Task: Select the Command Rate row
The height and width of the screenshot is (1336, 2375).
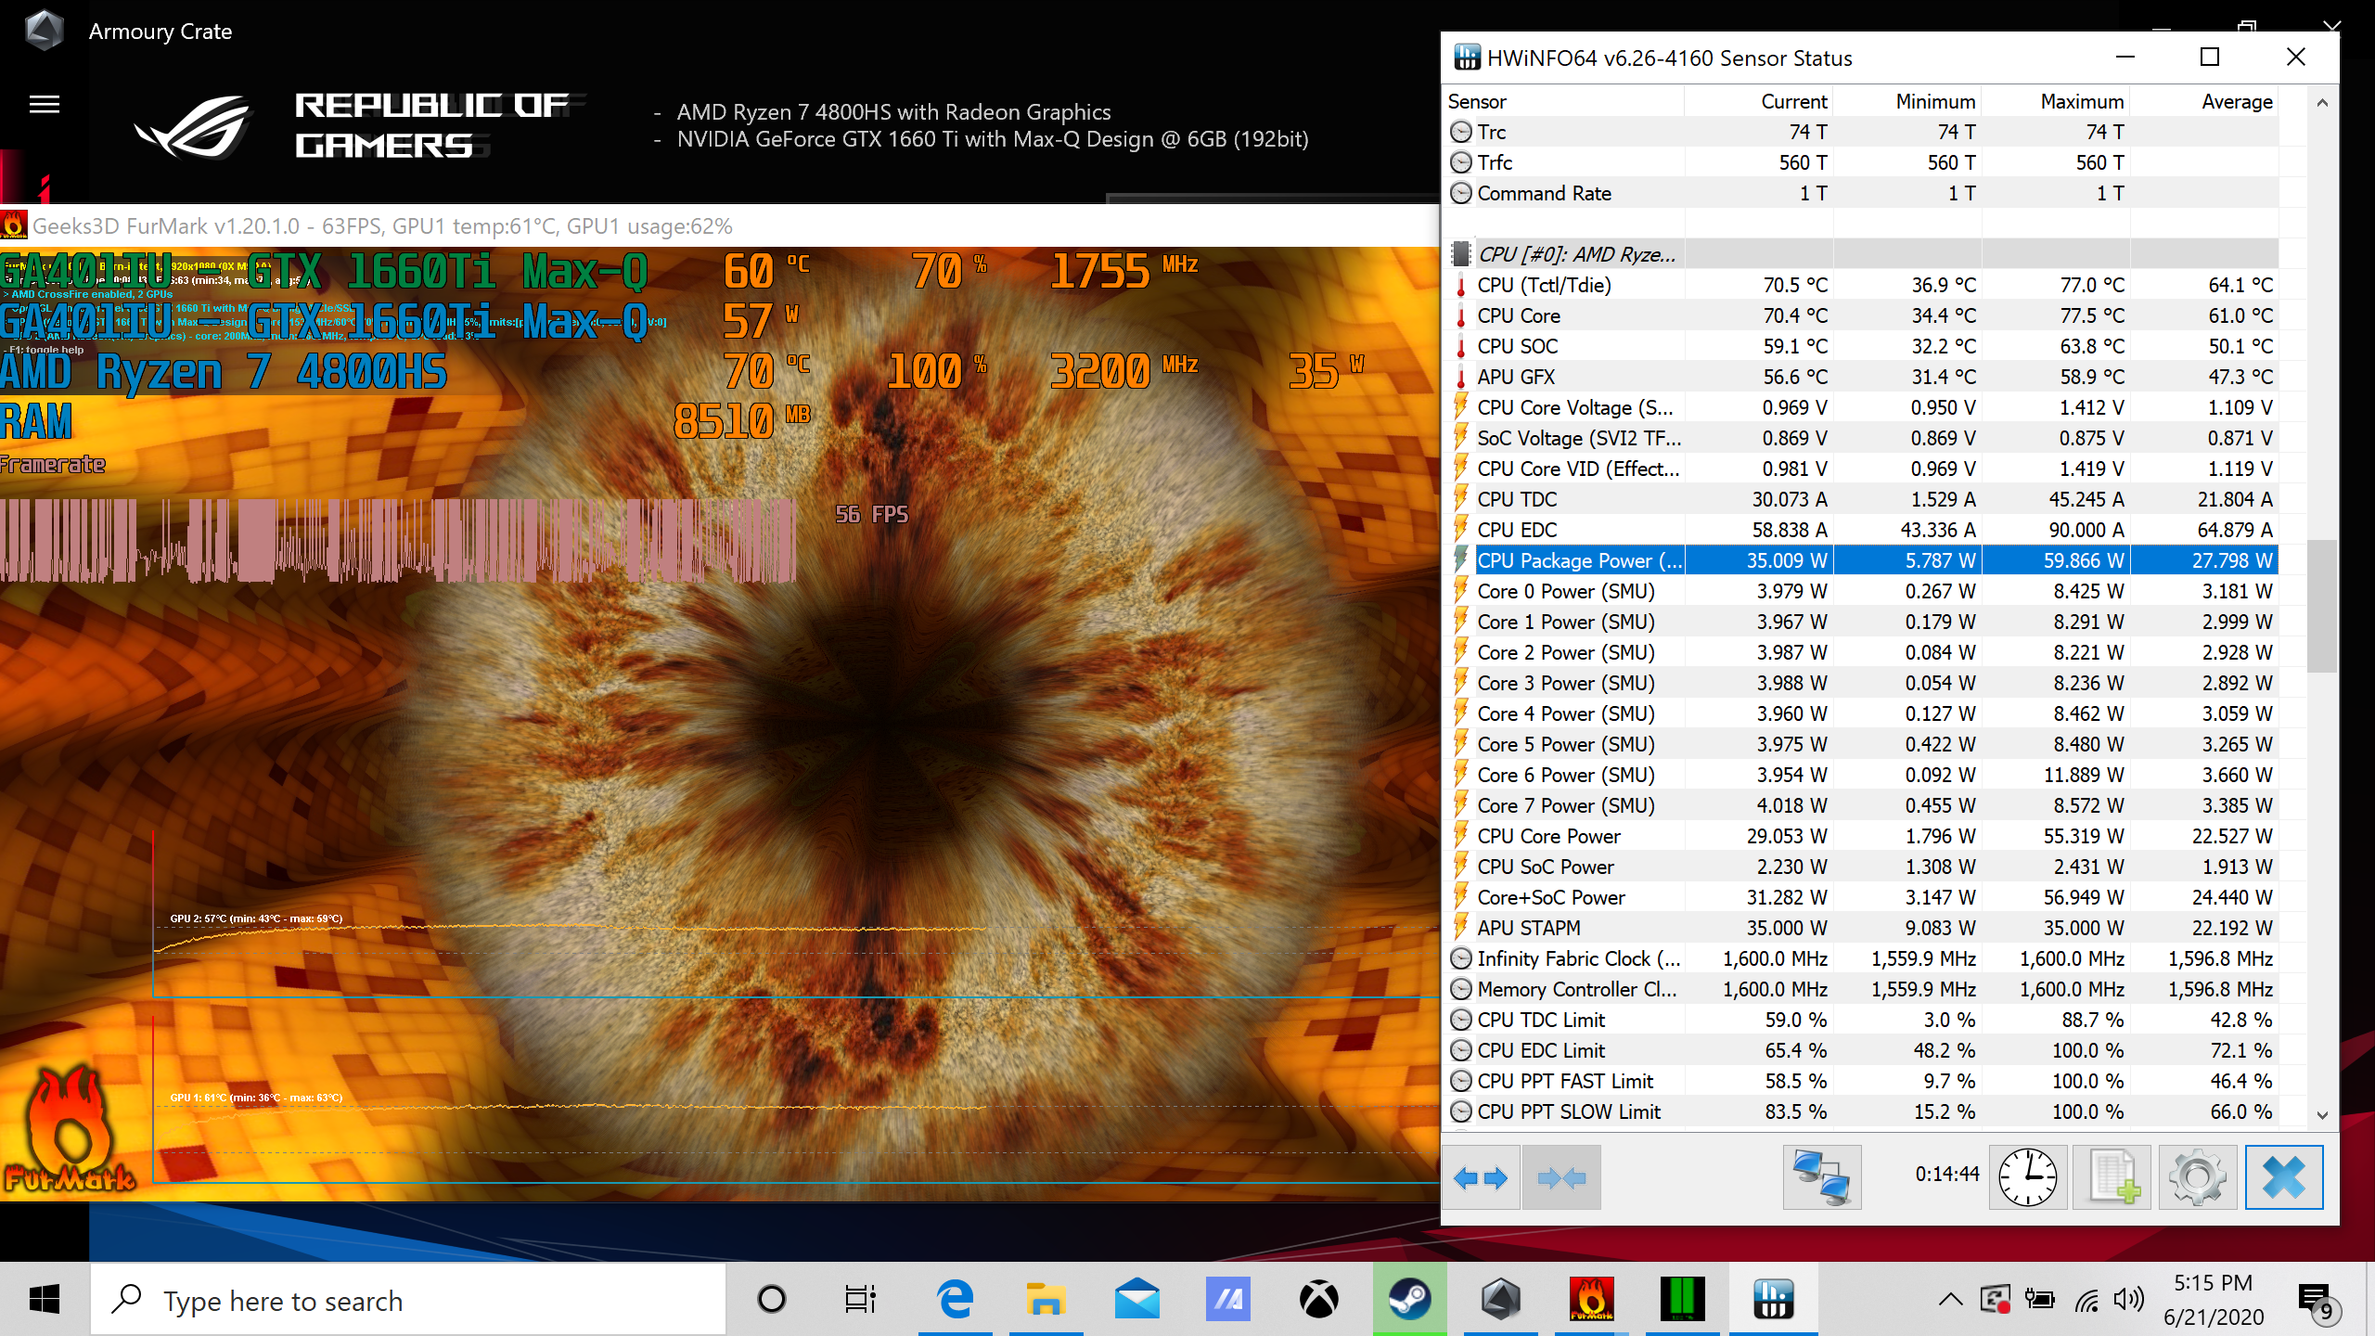Action: pos(1862,193)
